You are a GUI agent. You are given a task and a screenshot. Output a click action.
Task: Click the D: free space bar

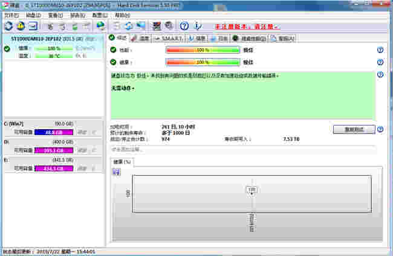[x=54, y=150]
